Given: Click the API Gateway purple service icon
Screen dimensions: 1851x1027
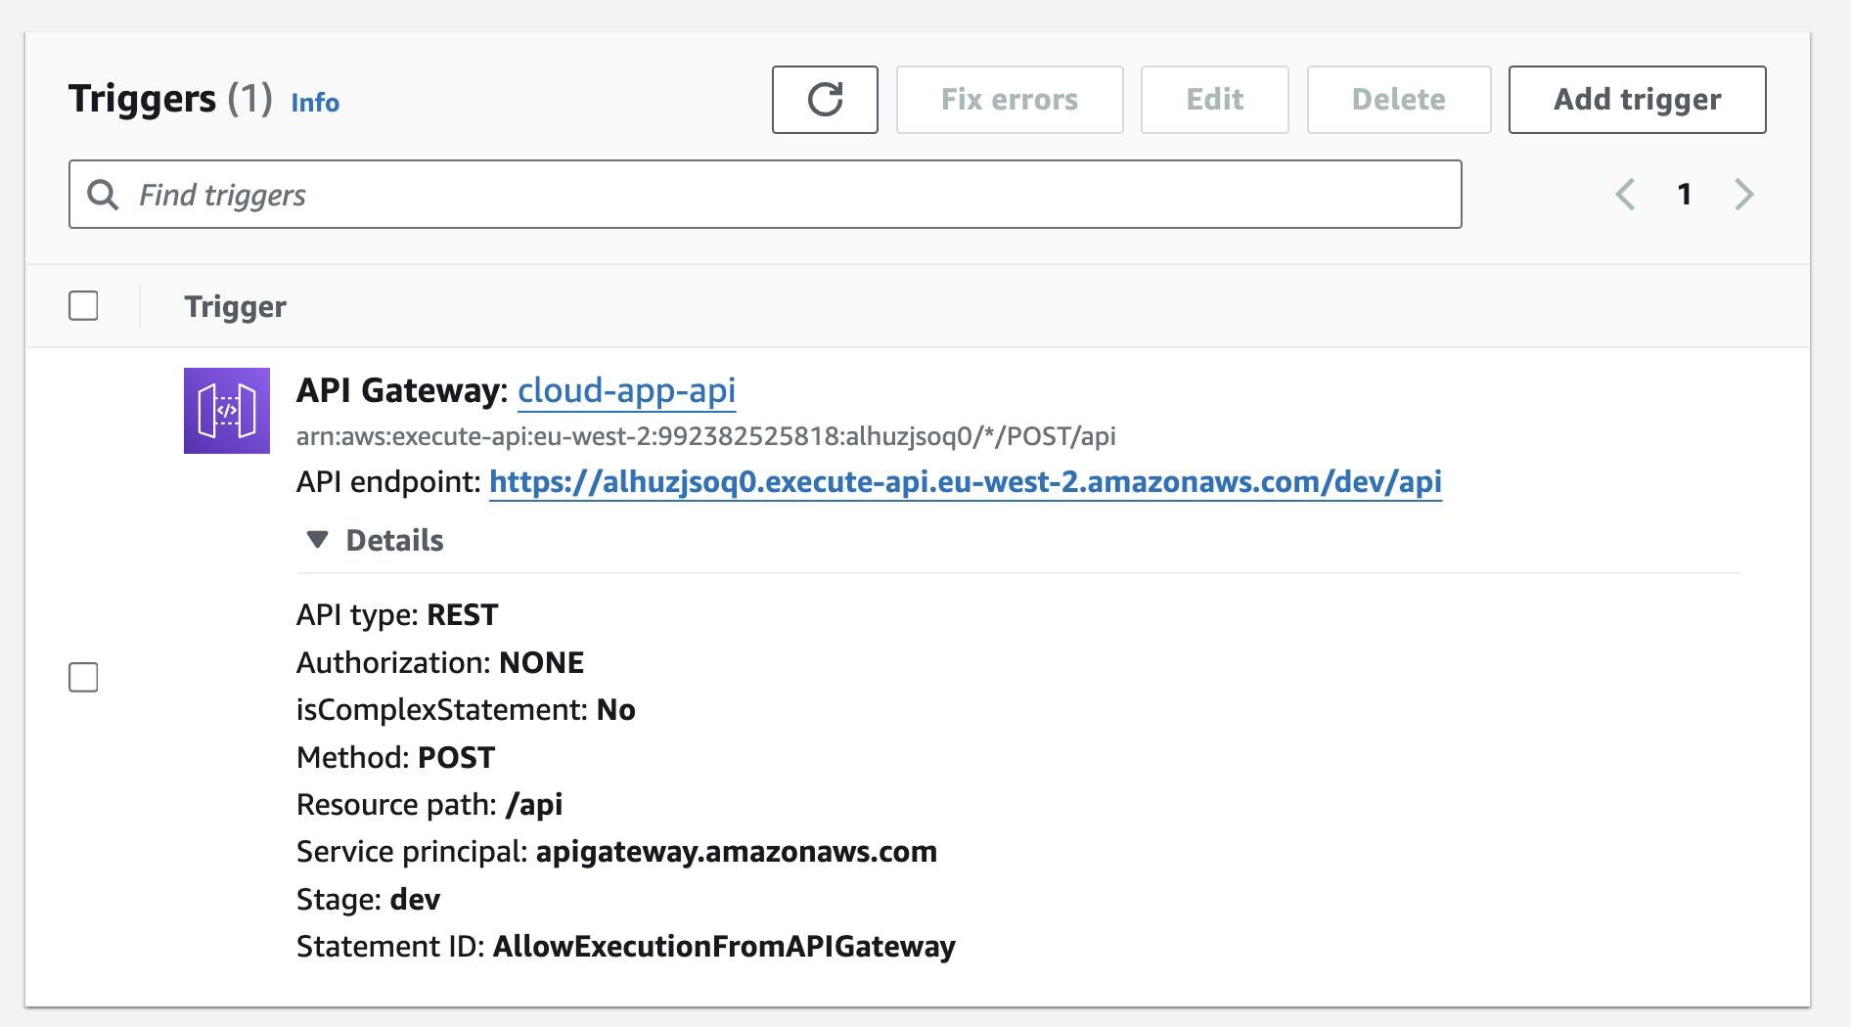Looking at the screenshot, I should (x=227, y=411).
